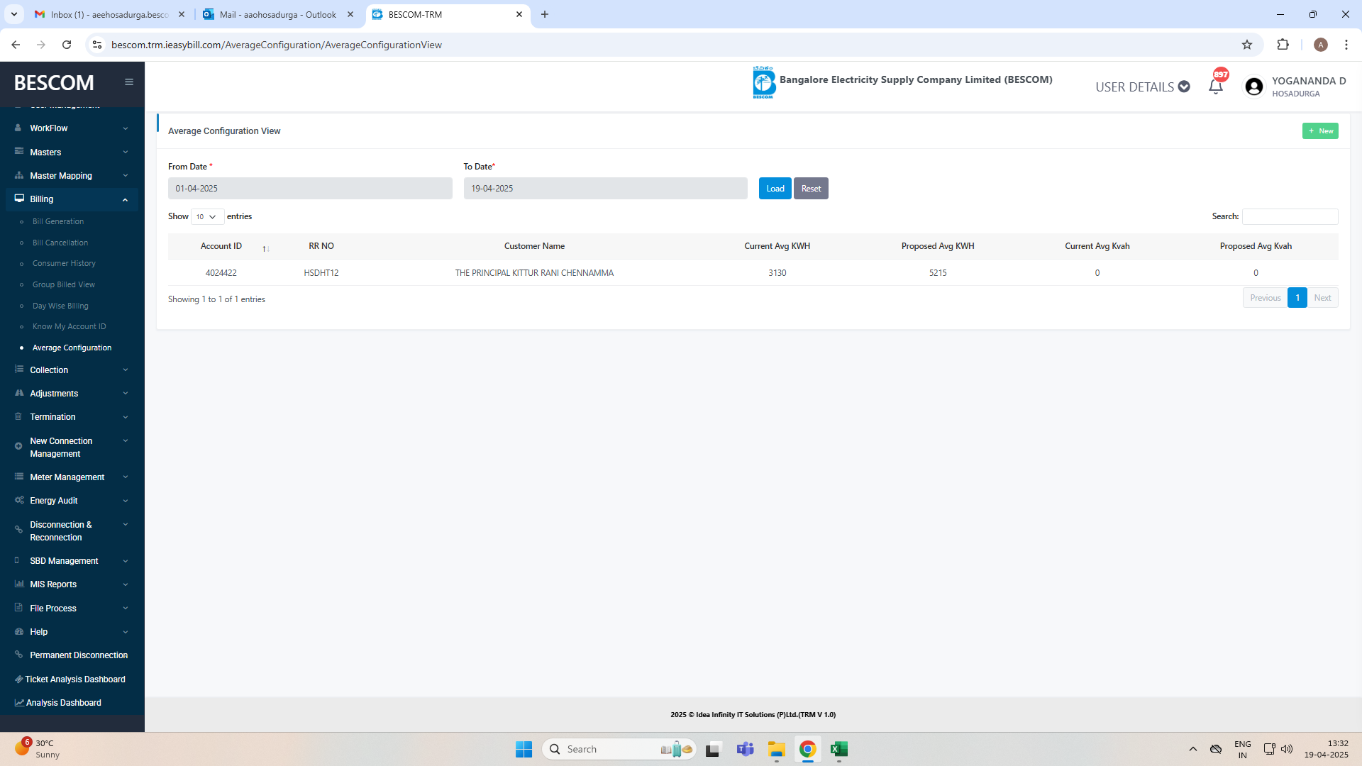Open Bill Generation submenu item
Image resolution: width=1362 pixels, height=766 pixels.
[x=58, y=221]
